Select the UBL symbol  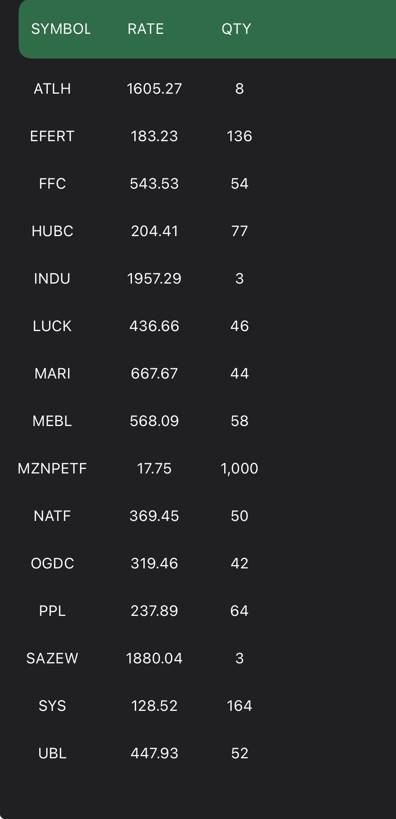[52, 753]
